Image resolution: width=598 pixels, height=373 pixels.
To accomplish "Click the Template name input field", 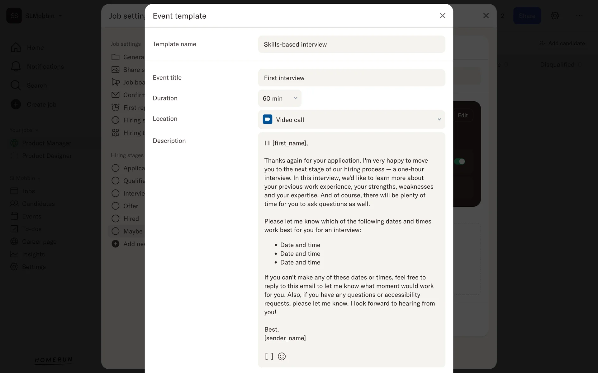I will (x=351, y=44).
